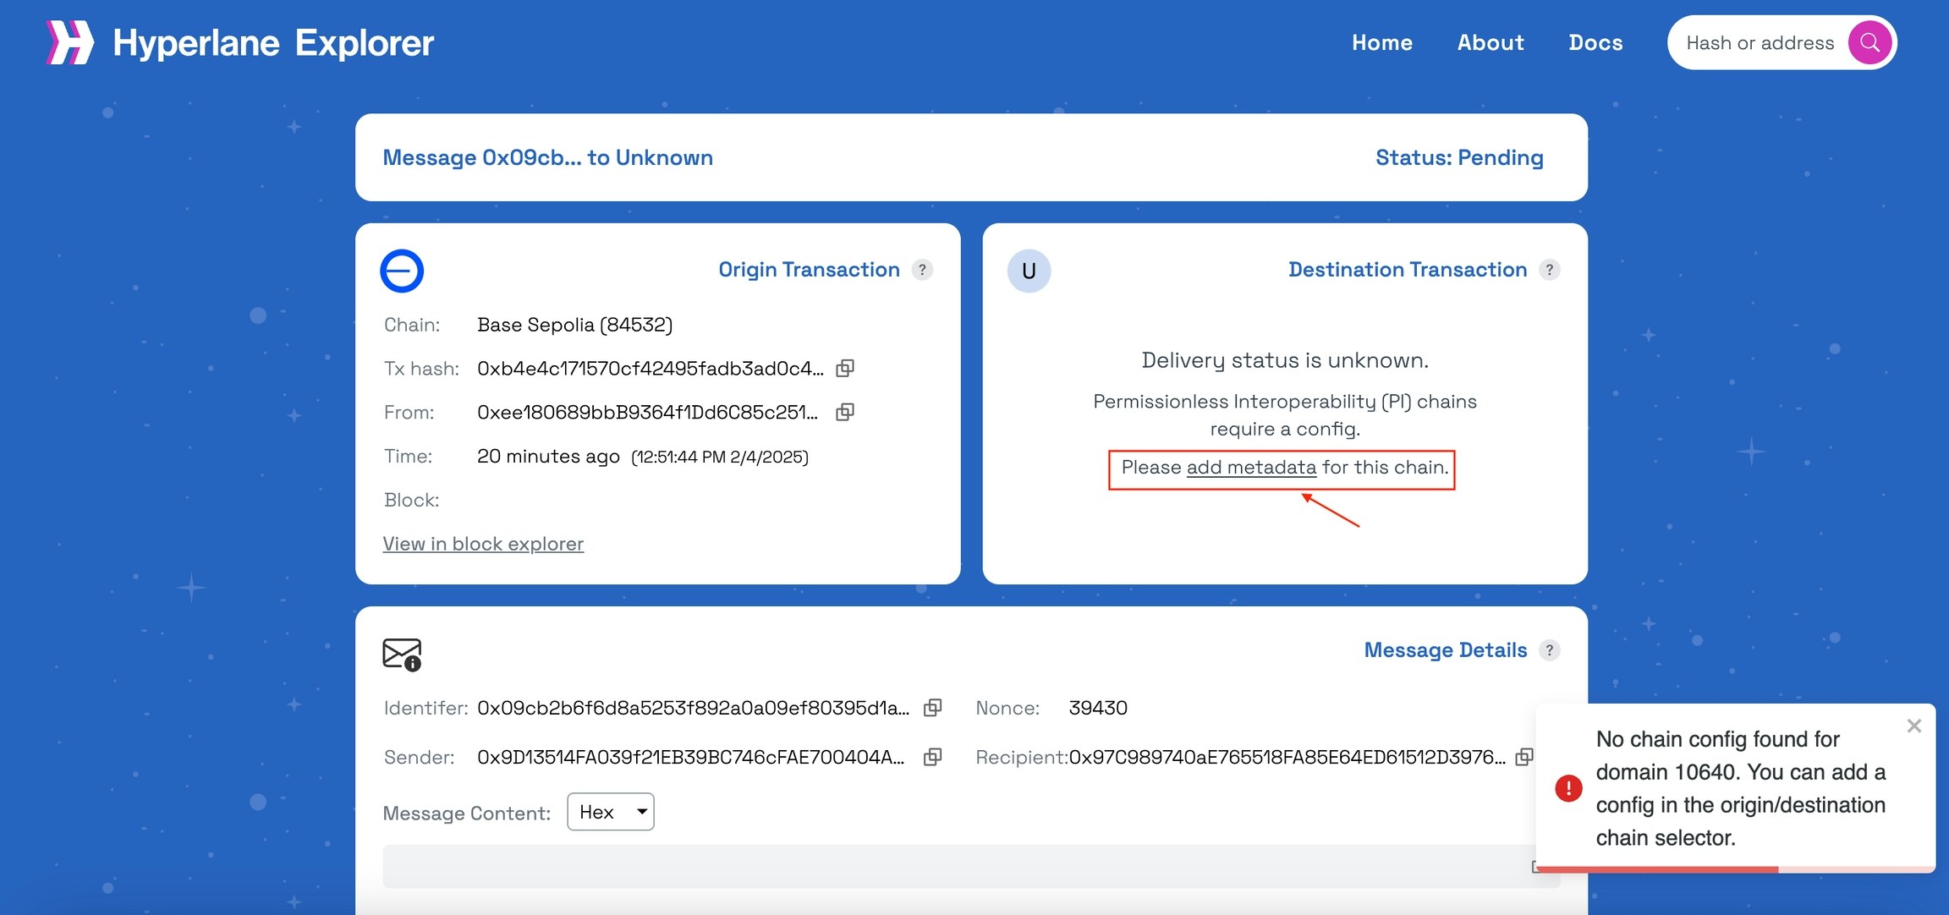Click the unknown chain U avatar
This screenshot has width=1949, height=915.
click(1029, 271)
